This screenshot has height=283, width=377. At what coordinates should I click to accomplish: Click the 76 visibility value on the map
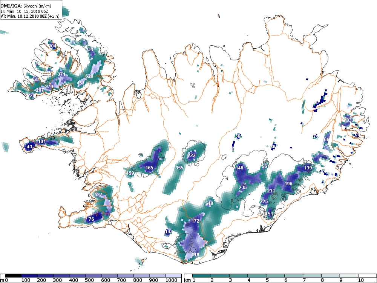(x=91, y=219)
